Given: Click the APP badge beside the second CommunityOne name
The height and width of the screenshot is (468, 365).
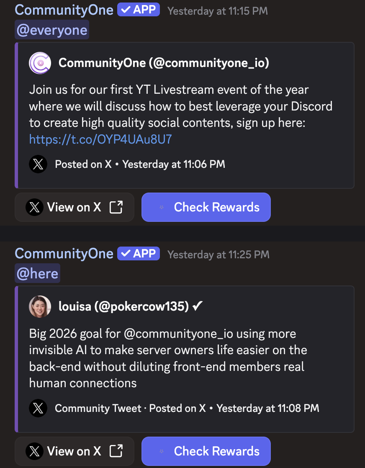Looking at the screenshot, I should tap(139, 253).
